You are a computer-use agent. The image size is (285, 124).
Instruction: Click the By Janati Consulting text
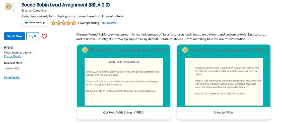pos(34,10)
